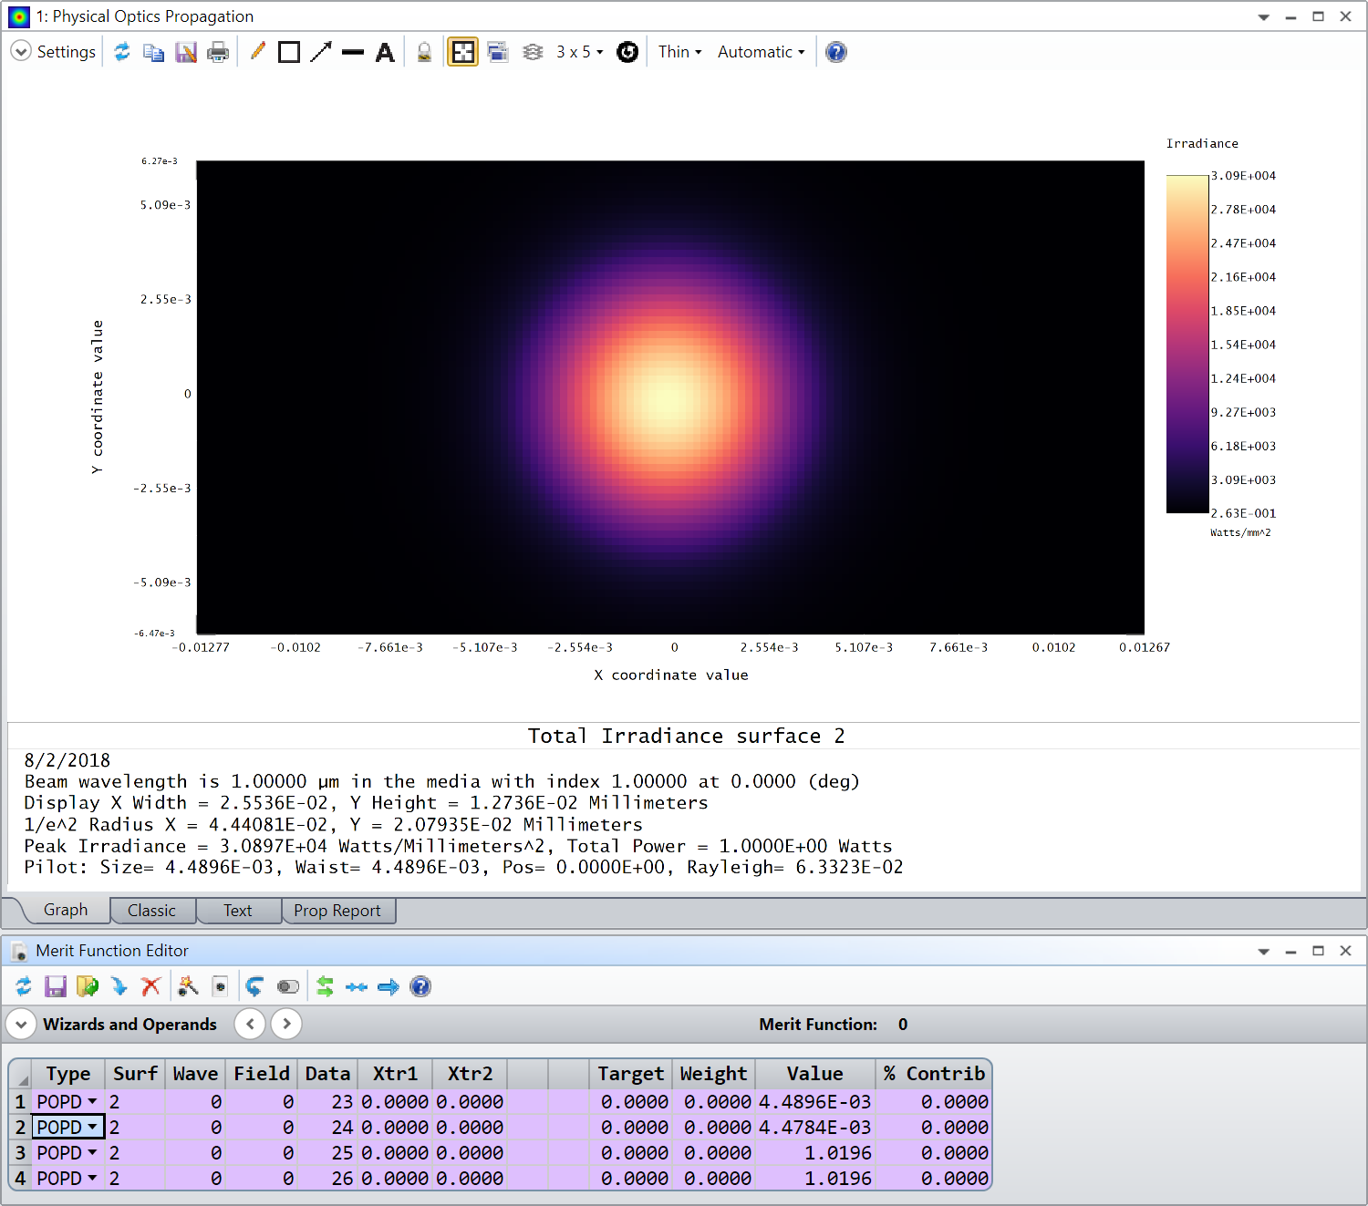Open the optimization wizard wand icon
Image resolution: width=1368 pixels, height=1206 pixels.
188,986
